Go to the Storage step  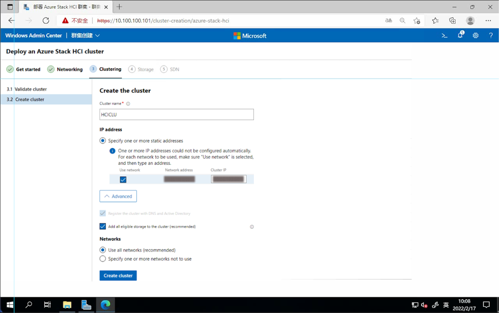click(x=141, y=69)
